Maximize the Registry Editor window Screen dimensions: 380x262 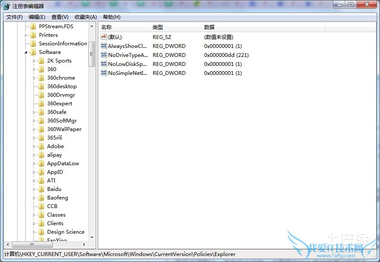pyautogui.click(x=351, y=5)
